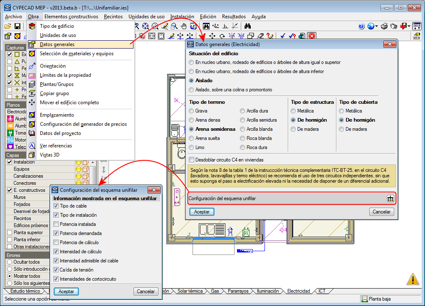The height and width of the screenshot is (306, 425).
Task: Select Grava terrain type
Action: click(192, 111)
